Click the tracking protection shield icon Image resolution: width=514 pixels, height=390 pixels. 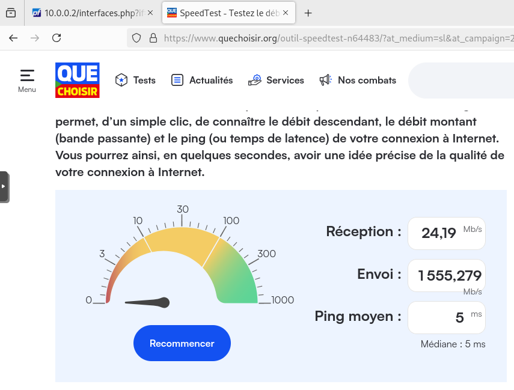coord(136,38)
